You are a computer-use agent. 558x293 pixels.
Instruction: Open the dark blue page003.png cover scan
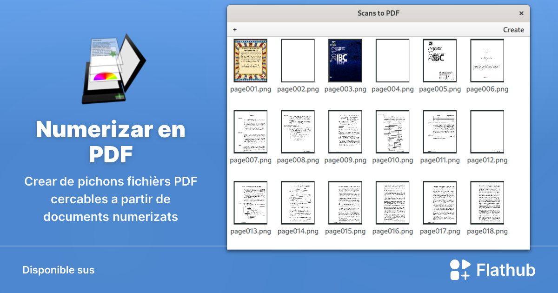pyautogui.click(x=345, y=60)
